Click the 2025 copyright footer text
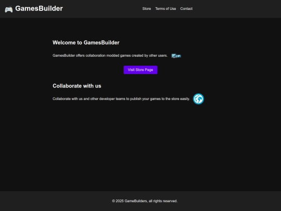This screenshot has height=211, width=281. coord(145,201)
